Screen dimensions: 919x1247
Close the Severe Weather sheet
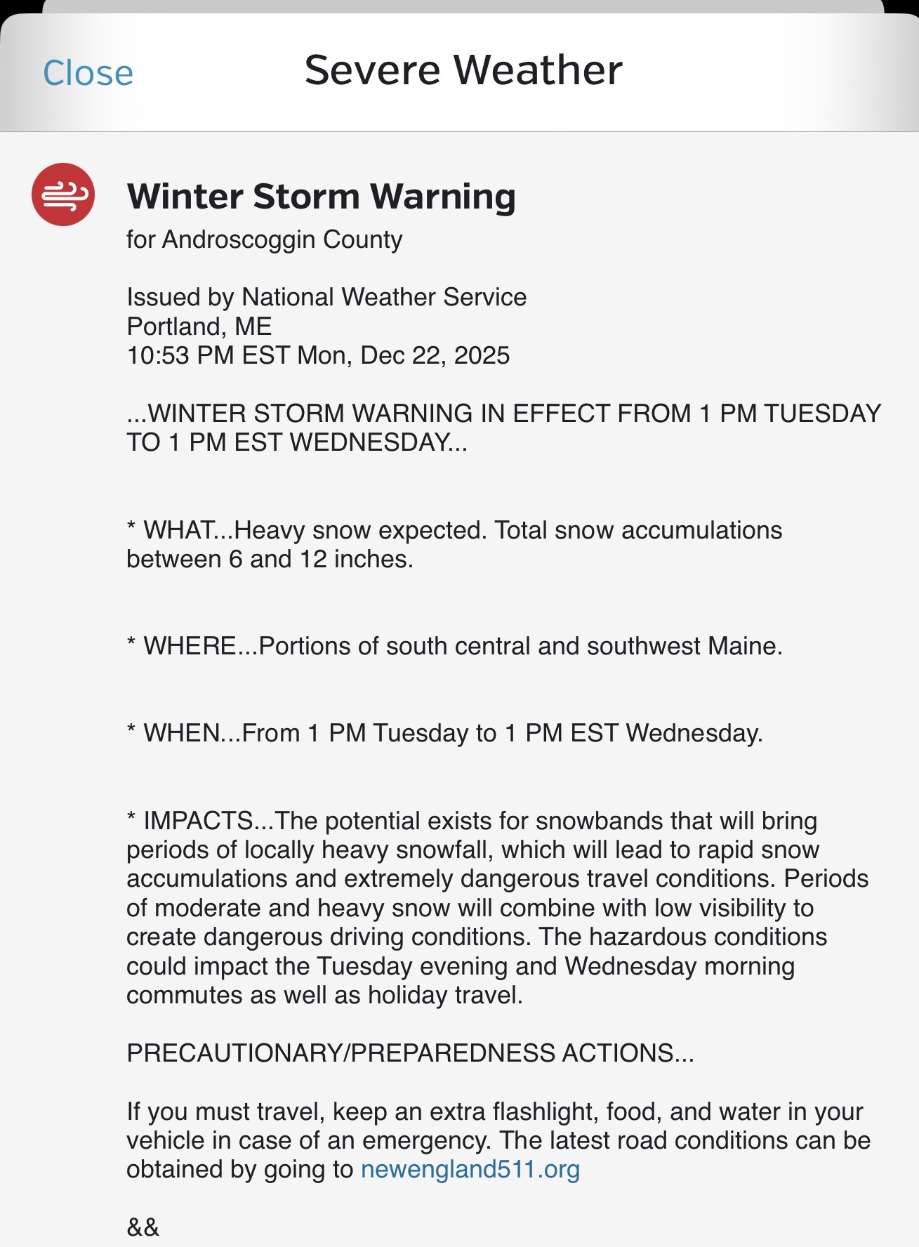tap(88, 73)
